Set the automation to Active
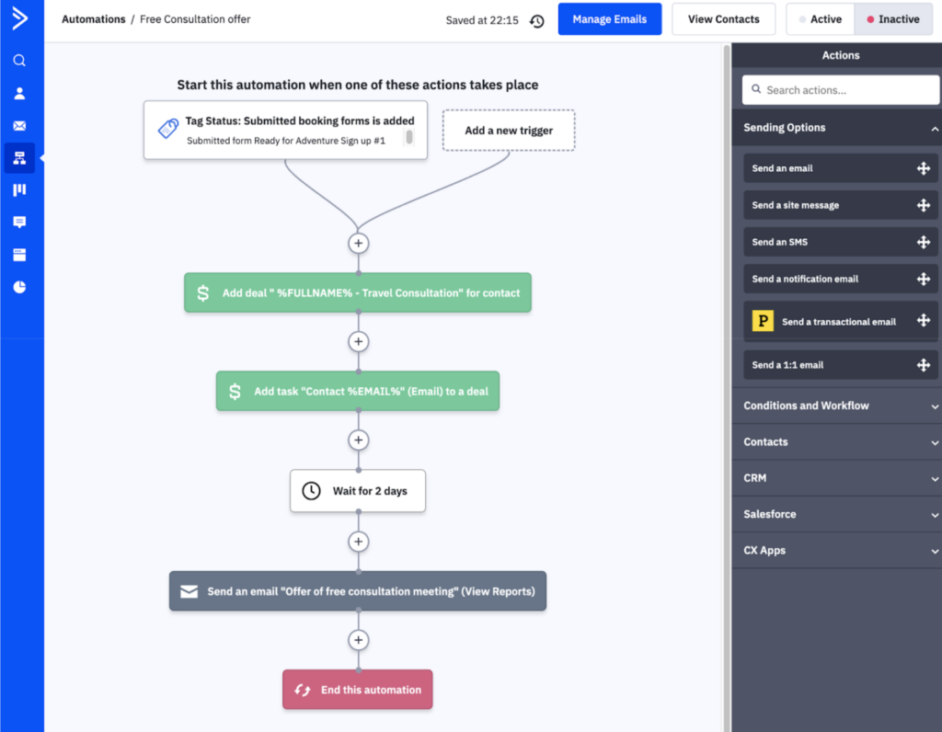 click(x=820, y=18)
